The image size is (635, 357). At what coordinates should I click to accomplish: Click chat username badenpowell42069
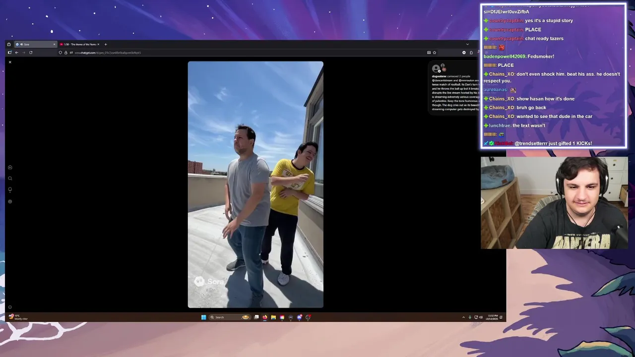click(505, 57)
